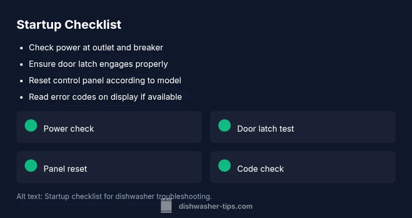Click the bullet marker before 'Reset control panel'
Viewport: 412px width, 218px height.
tap(21, 81)
